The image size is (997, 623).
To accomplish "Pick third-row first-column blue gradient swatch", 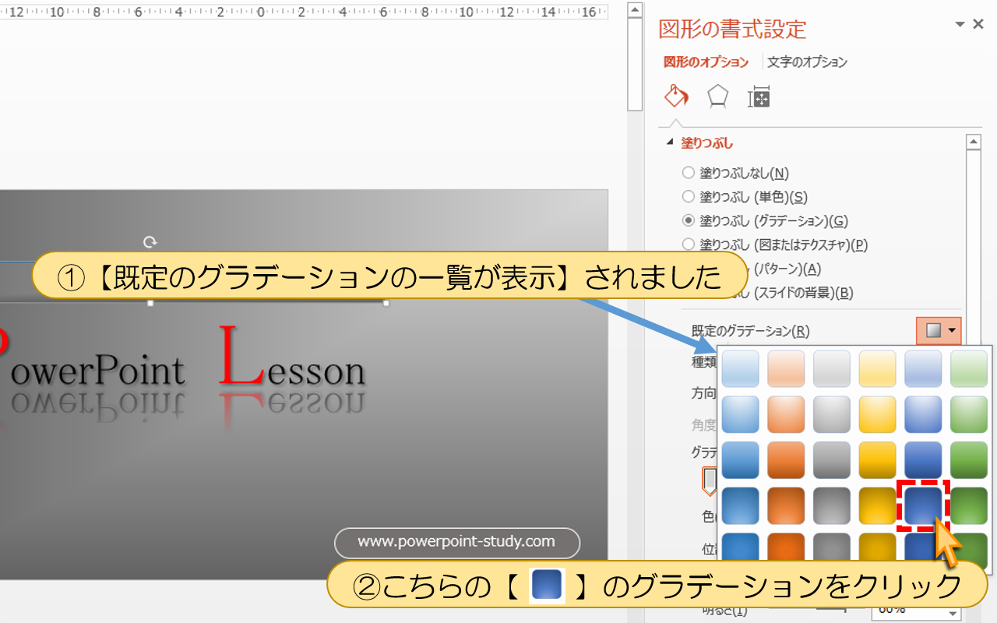I will coord(740,460).
